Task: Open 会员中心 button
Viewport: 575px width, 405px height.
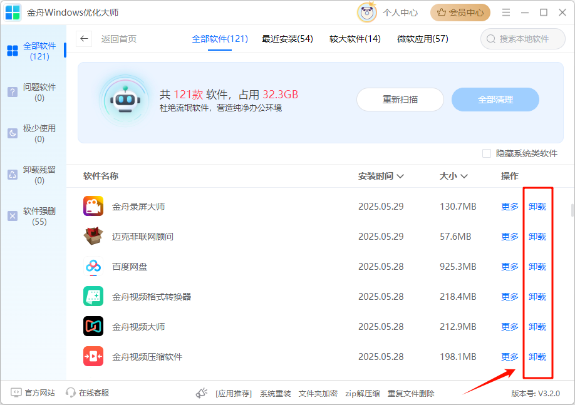Action: pyautogui.click(x=460, y=13)
